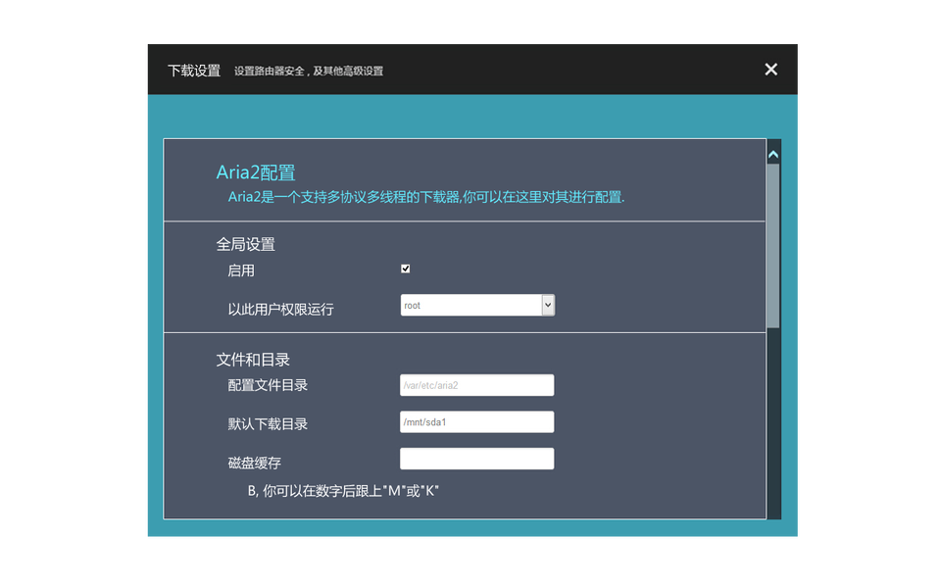Viewport: 941px width, 588px height.
Task: Close the 下载设置 dialog
Action: tap(770, 69)
